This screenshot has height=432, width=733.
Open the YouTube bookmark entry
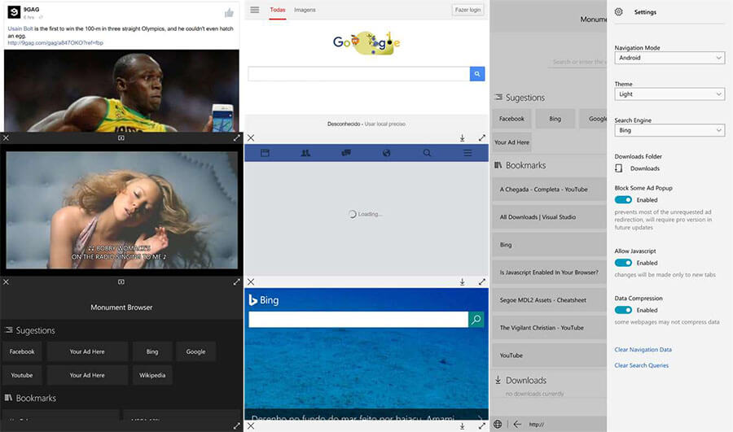tap(549, 355)
